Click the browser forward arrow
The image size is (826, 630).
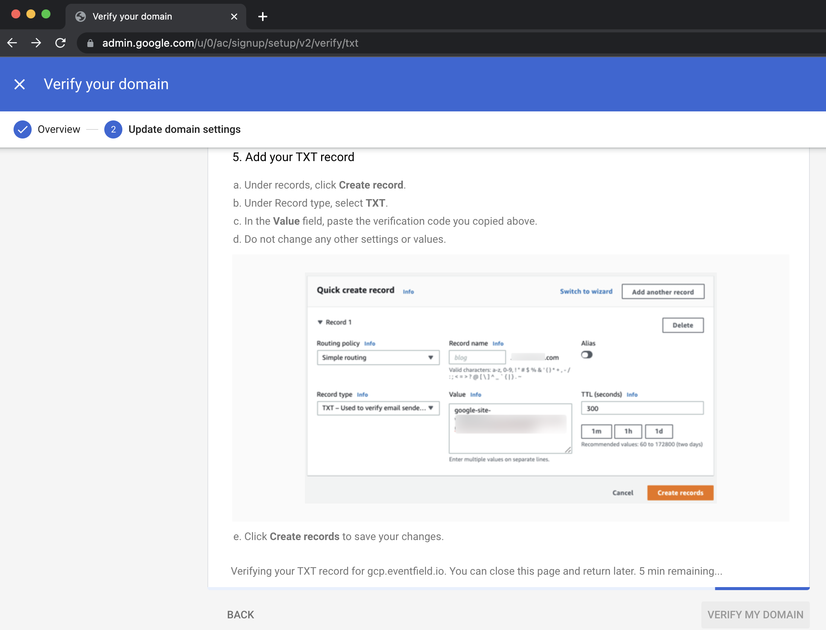point(36,43)
